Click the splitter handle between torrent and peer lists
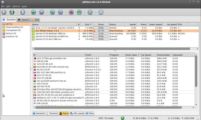The image size is (201, 120). tap(115, 51)
